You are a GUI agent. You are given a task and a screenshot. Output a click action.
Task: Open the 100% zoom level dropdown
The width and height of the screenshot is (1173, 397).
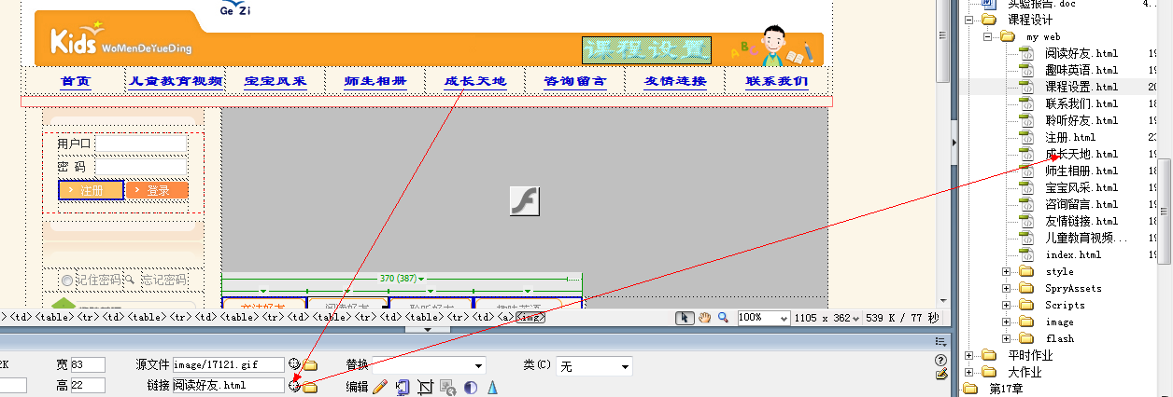click(782, 318)
